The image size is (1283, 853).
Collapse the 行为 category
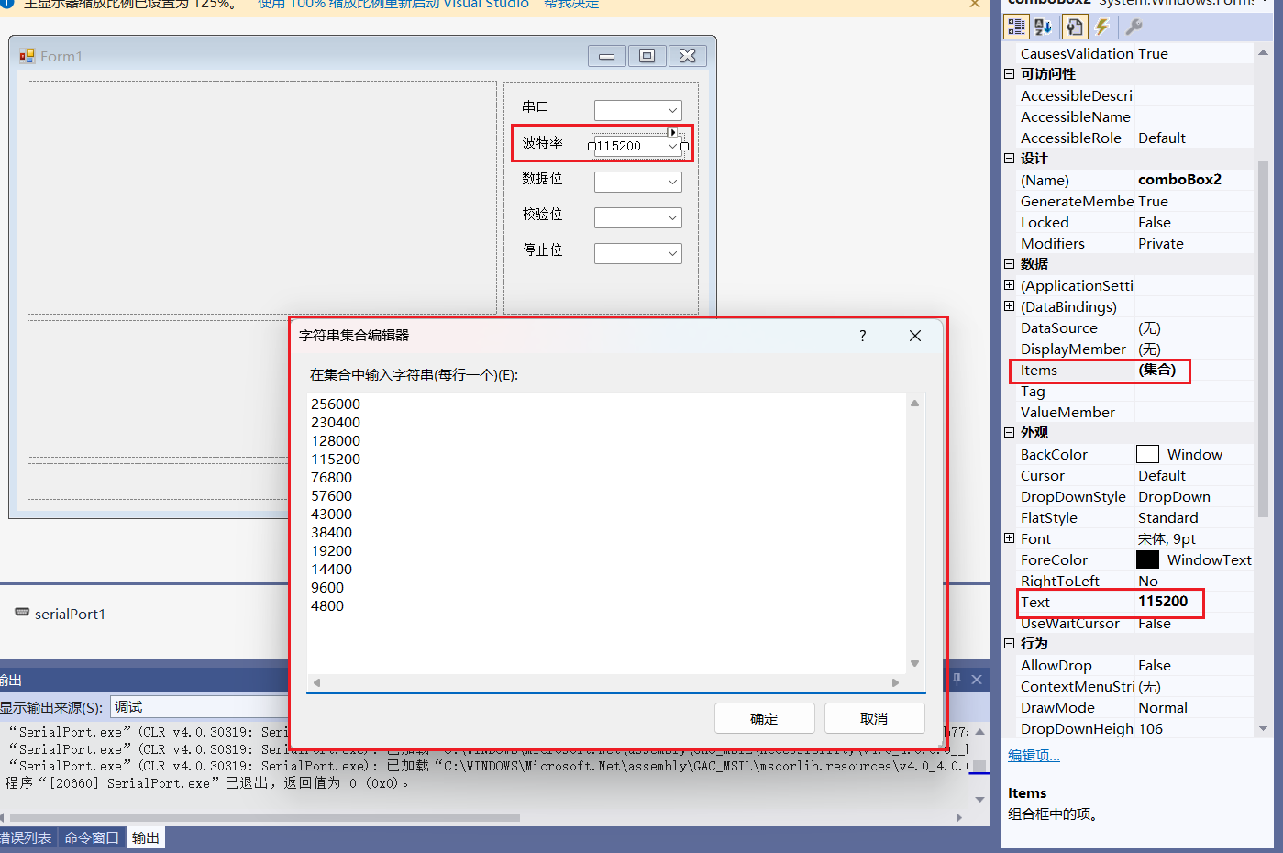click(1009, 644)
